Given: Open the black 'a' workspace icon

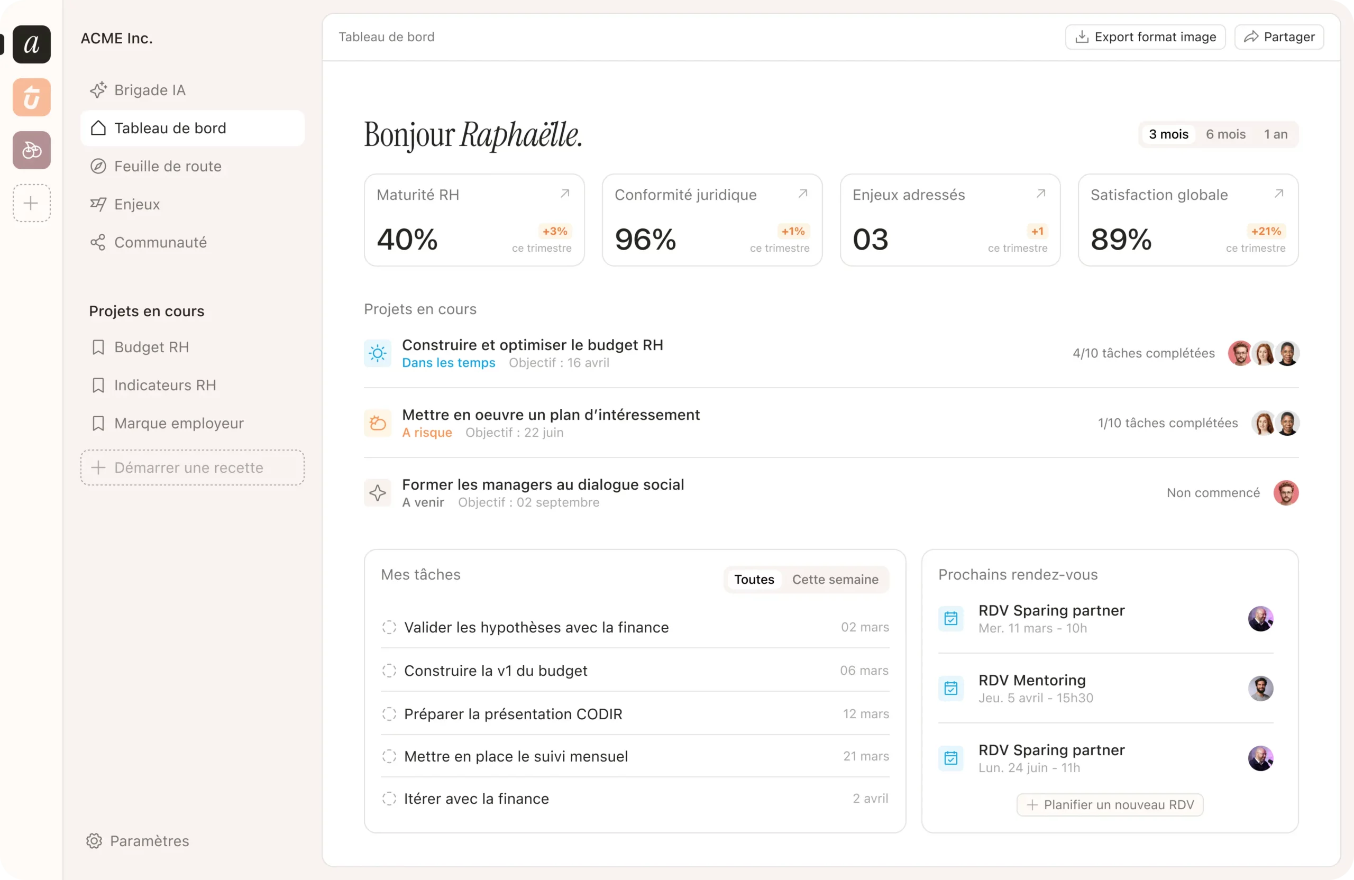Looking at the screenshot, I should tap(32, 44).
